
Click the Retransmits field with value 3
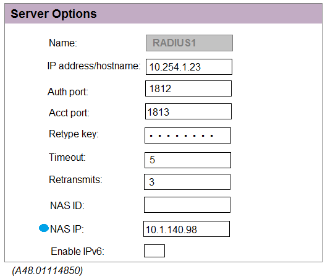(x=187, y=182)
